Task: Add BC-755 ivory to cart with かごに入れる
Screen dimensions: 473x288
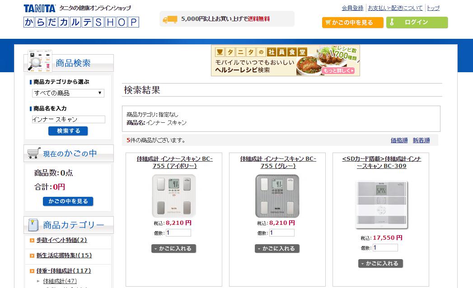Action: coord(174,248)
